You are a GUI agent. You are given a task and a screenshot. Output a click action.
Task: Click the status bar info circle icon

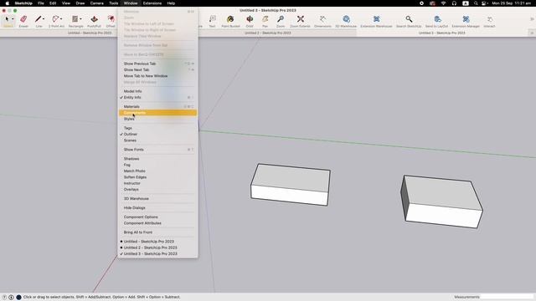pyautogui.click(x=11, y=298)
